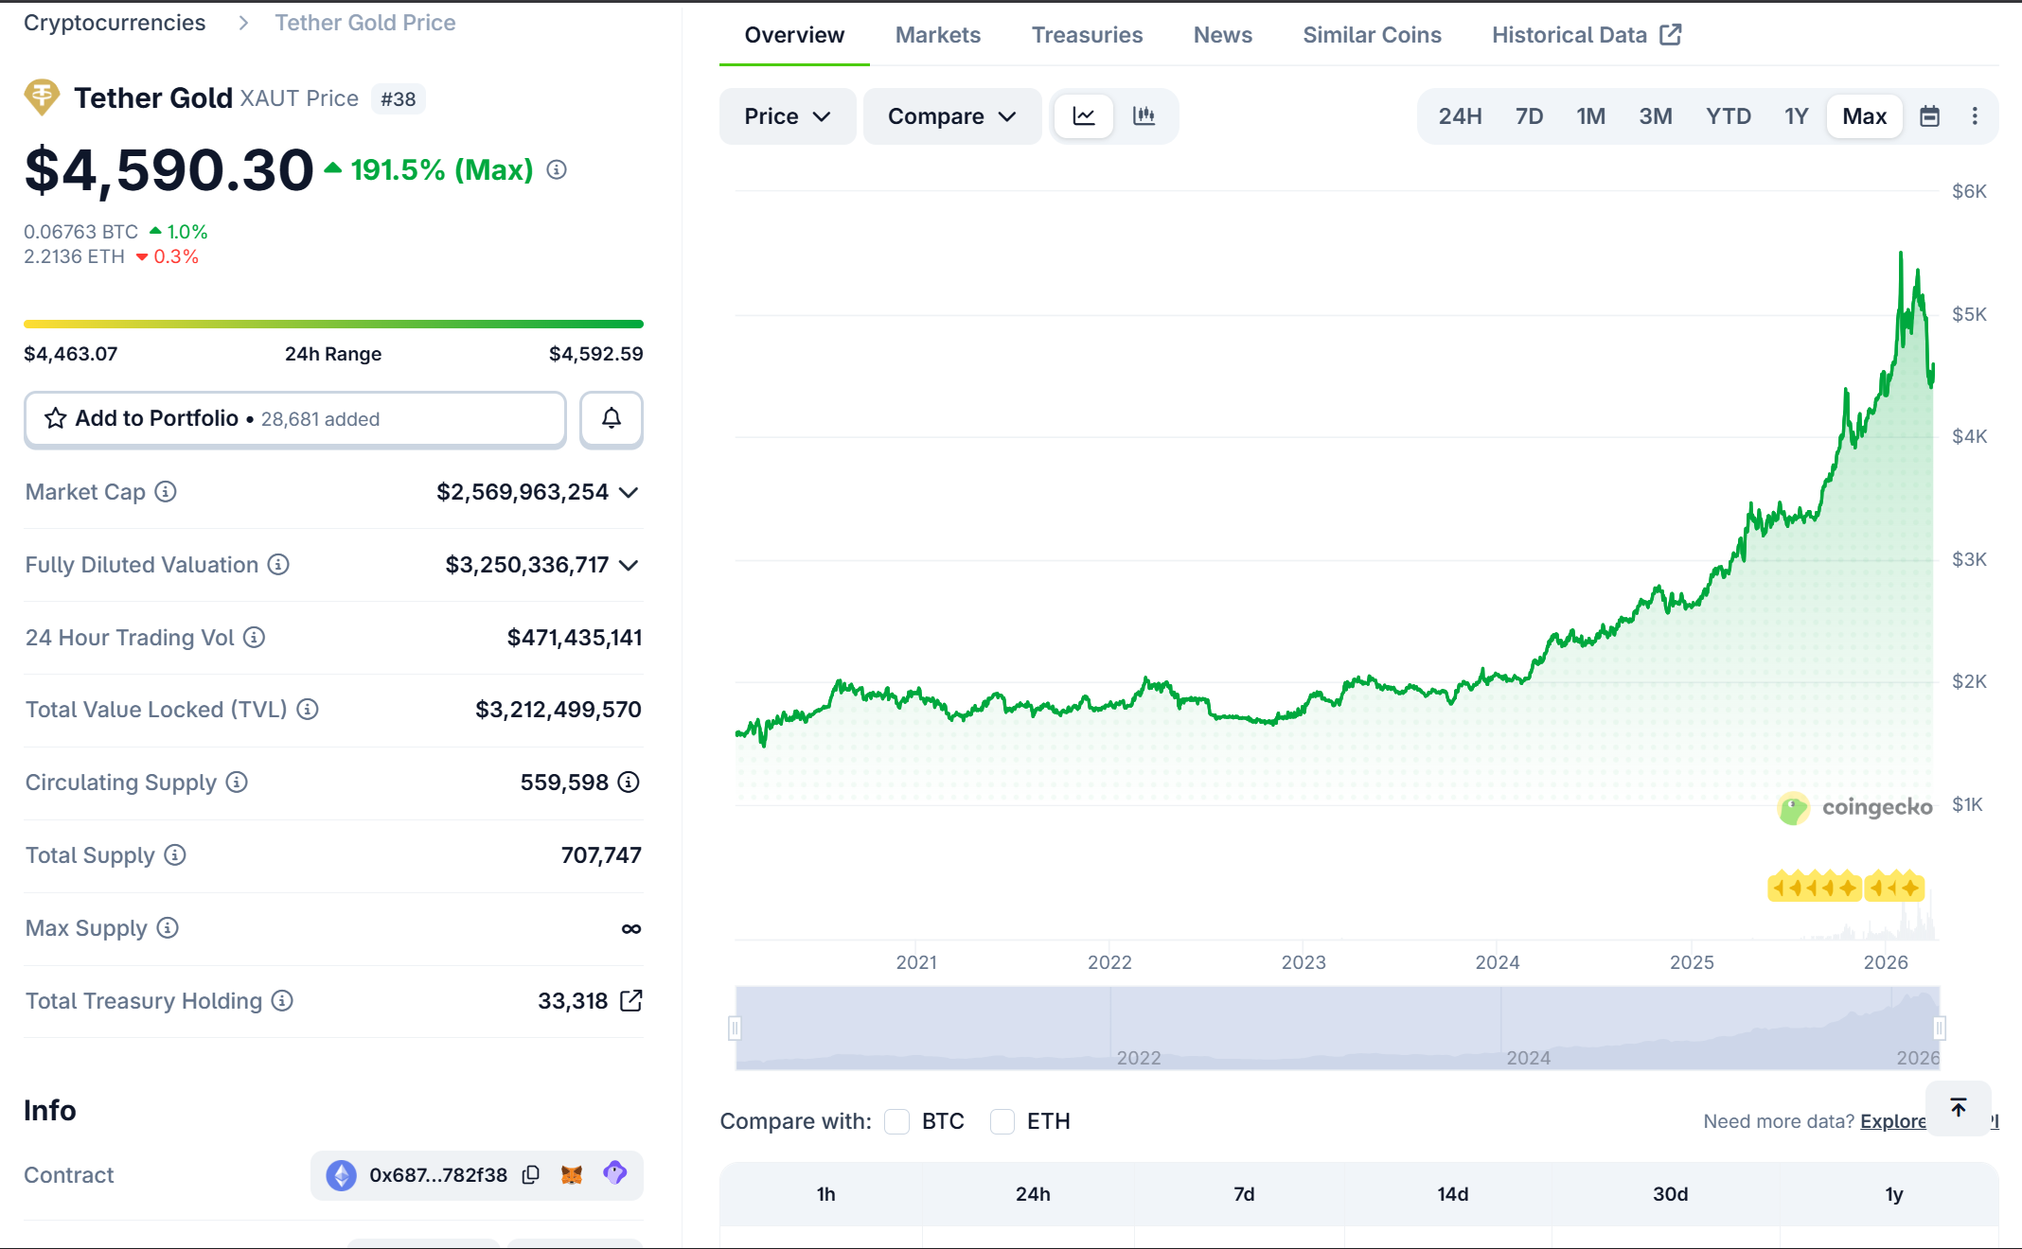Screen dimensions: 2022x1249
Task: Open the calendar date range picker
Action: click(x=1929, y=116)
